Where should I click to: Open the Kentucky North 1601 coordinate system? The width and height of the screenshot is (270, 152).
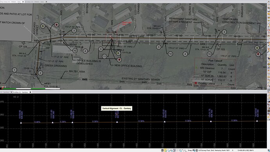222,150
